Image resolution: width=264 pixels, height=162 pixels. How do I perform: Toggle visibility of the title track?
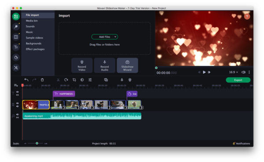pyautogui.click(x=17, y=92)
